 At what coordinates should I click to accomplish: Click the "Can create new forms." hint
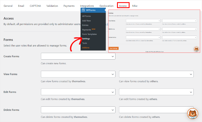tap(54, 63)
